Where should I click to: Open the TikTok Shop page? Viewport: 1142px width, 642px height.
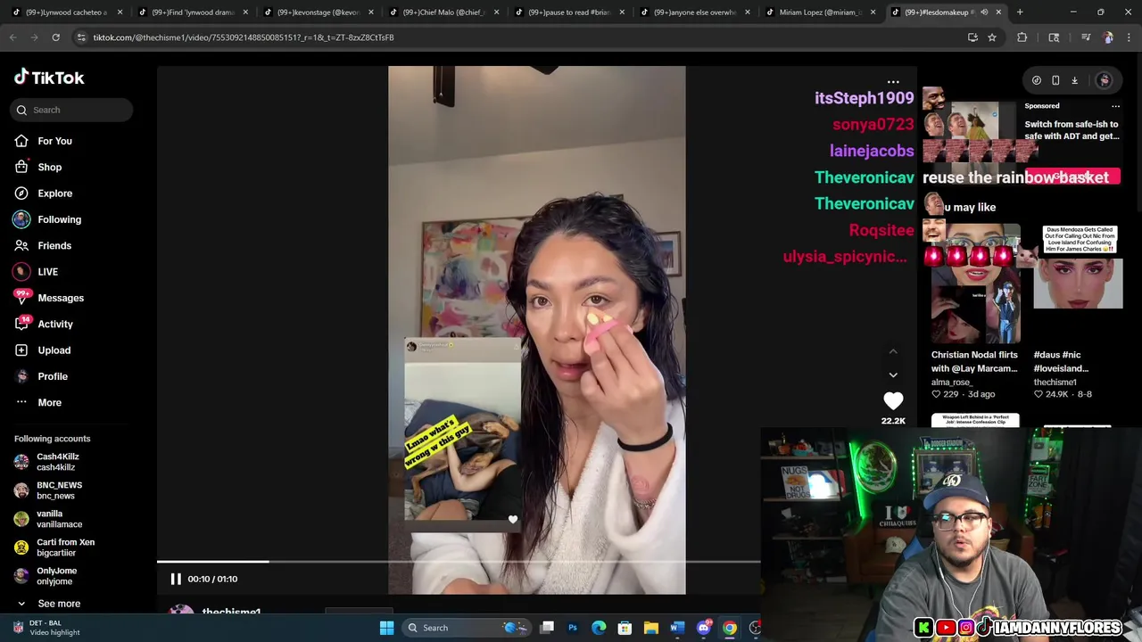coord(50,167)
